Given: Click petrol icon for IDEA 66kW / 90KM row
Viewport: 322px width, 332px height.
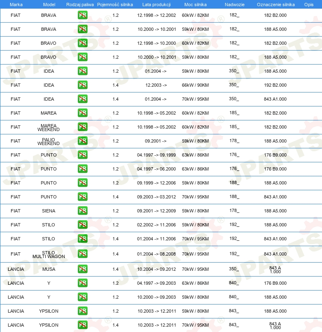Looking at the screenshot, I should (x=82, y=85).
